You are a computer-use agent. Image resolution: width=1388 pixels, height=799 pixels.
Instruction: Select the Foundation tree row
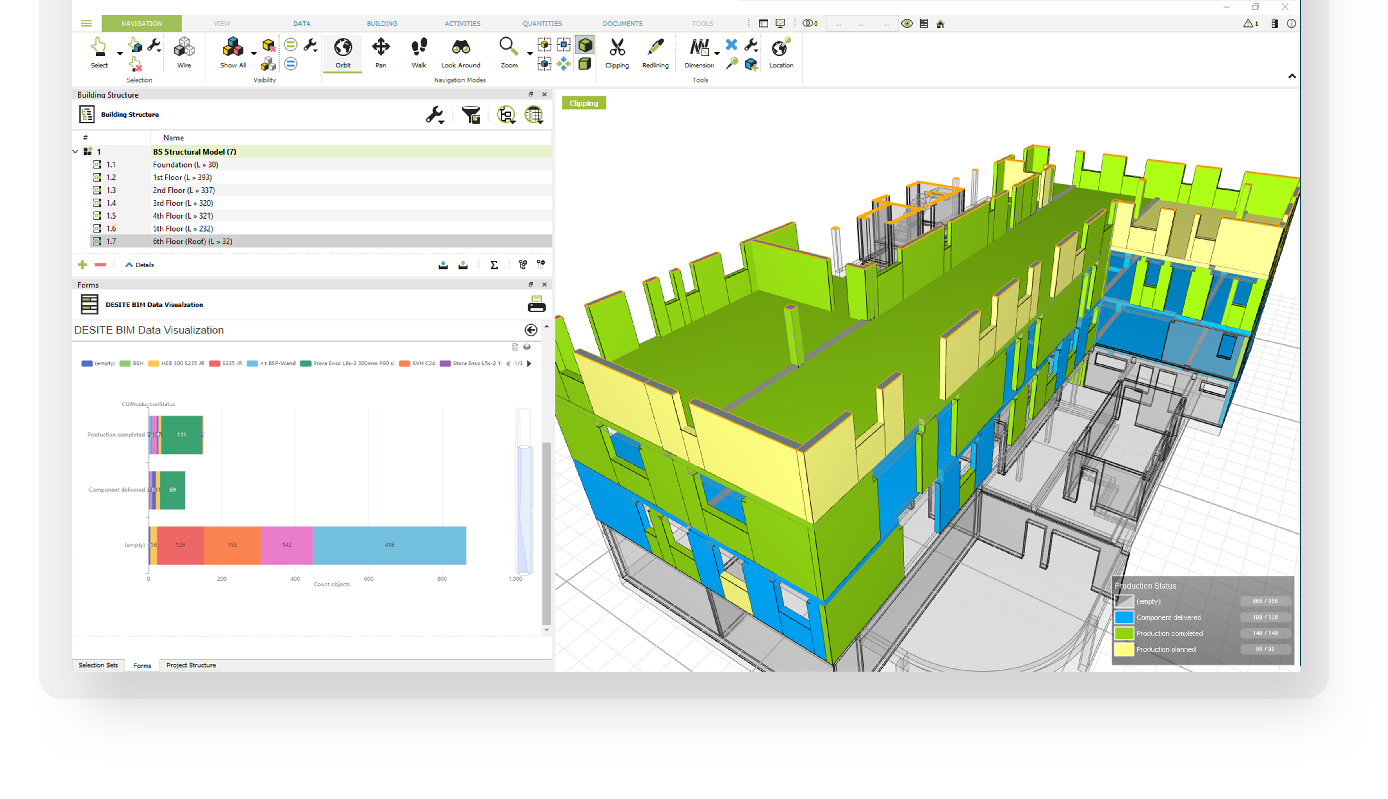(321, 165)
